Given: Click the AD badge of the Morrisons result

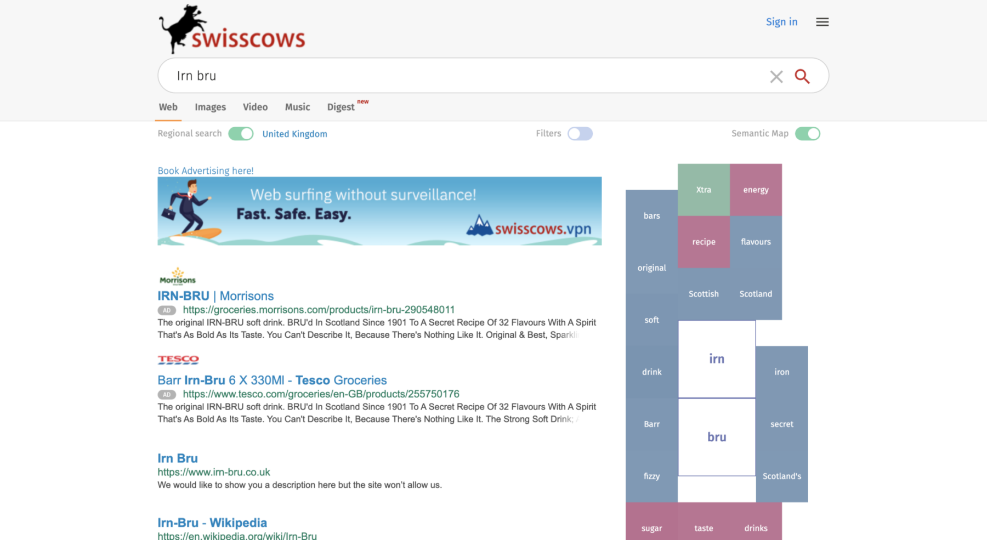Looking at the screenshot, I should coord(167,310).
